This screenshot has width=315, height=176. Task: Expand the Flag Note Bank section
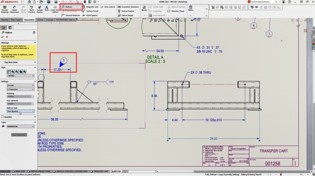(x=35, y=62)
